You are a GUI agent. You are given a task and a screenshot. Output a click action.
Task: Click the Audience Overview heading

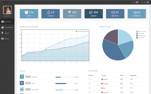(29, 27)
